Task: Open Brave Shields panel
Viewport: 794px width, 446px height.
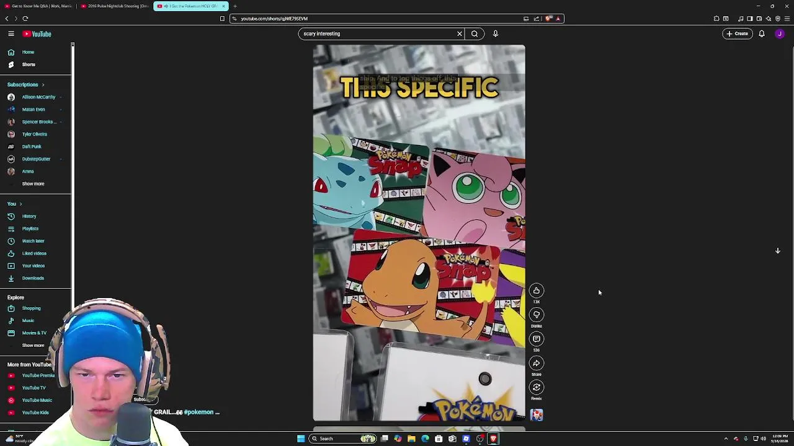Action: (549, 19)
